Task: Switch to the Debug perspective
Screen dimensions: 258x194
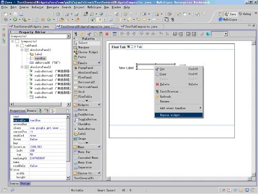Action: [x=245, y=14]
